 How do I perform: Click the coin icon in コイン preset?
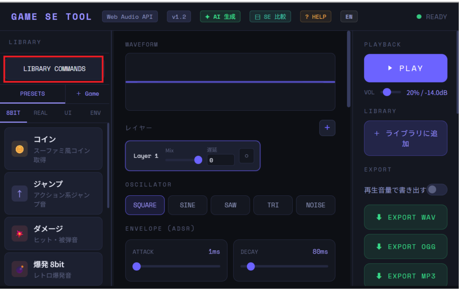pyautogui.click(x=19, y=149)
